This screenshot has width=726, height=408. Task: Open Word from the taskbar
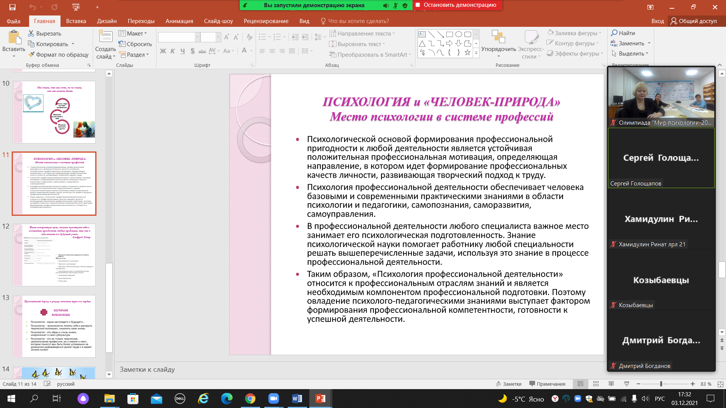tap(297, 399)
